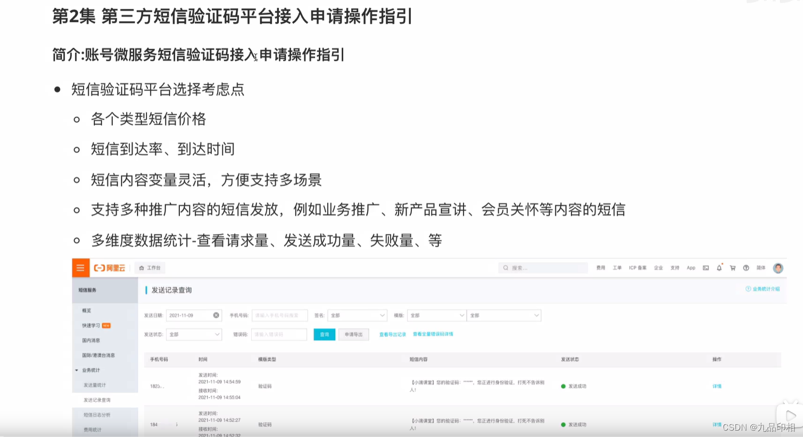This screenshot has width=803, height=437.
Task: Select 发送记录查询 in the sidebar
Action: tap(97, 400)
